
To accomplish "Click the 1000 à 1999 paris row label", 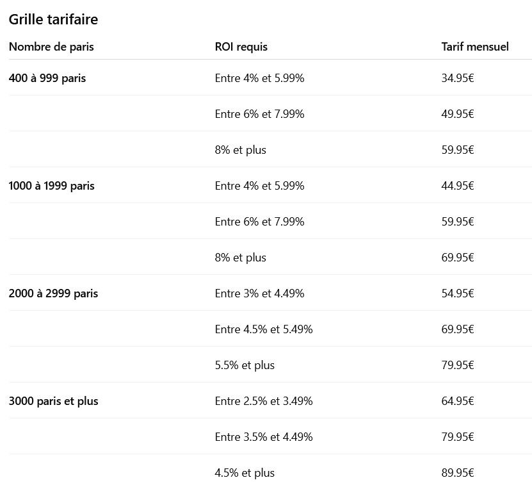I will click(x=52, y=186).
